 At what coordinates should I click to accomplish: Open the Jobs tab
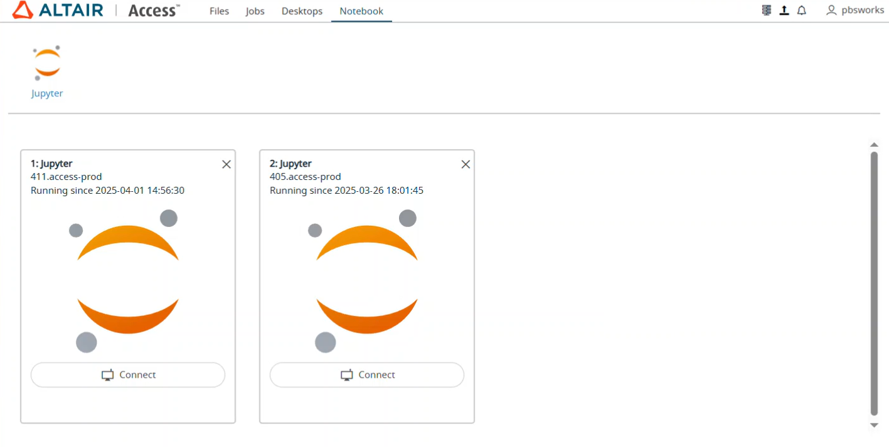click(x=255, y=11)
